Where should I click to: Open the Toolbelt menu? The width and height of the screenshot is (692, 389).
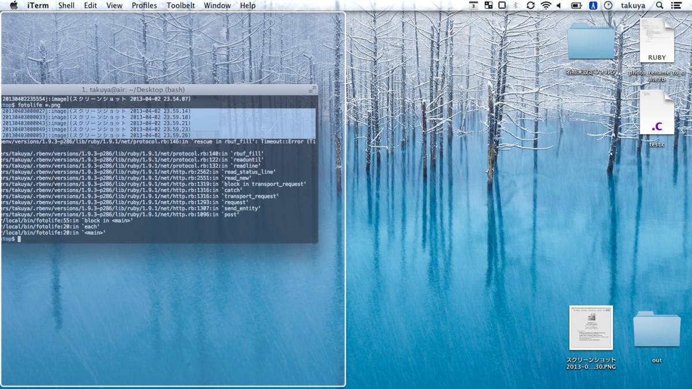180,5
